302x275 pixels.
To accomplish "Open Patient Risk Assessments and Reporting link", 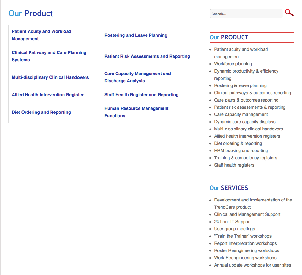I will click(x=147, y=56).
